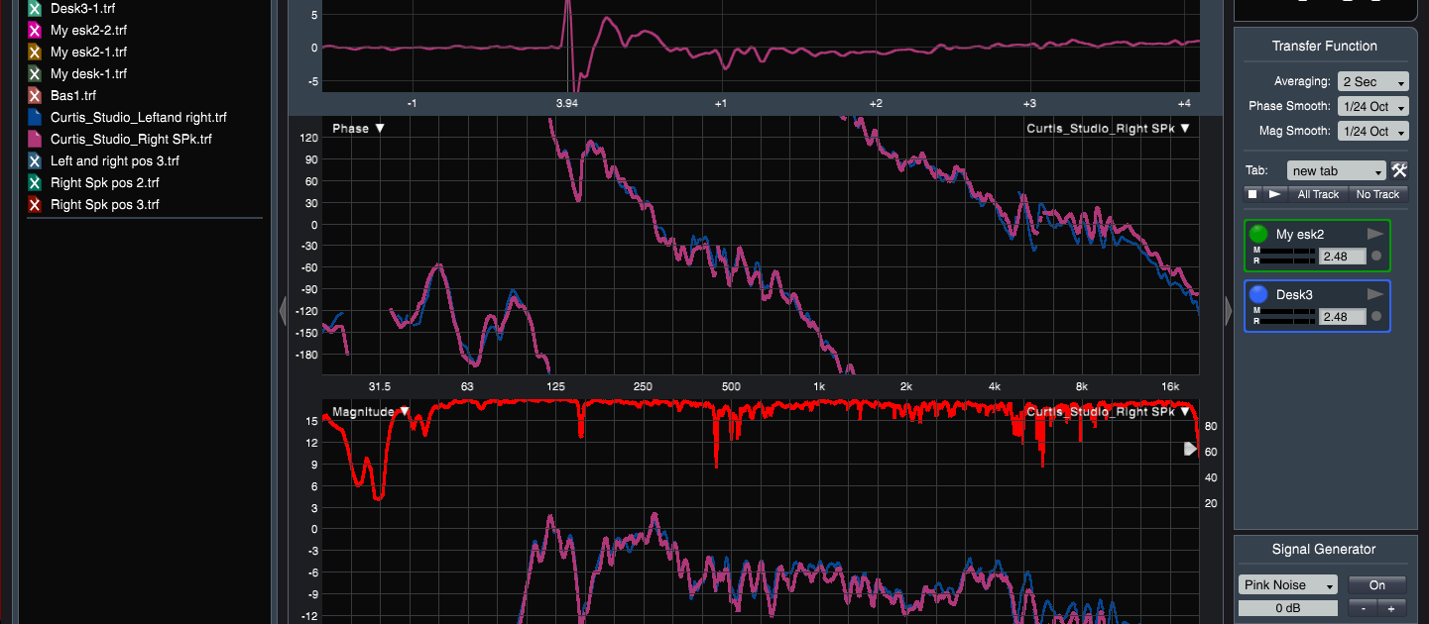Click the Transfer Function panel title
Screen dimensions: 1429x624
click(1324, 46)
